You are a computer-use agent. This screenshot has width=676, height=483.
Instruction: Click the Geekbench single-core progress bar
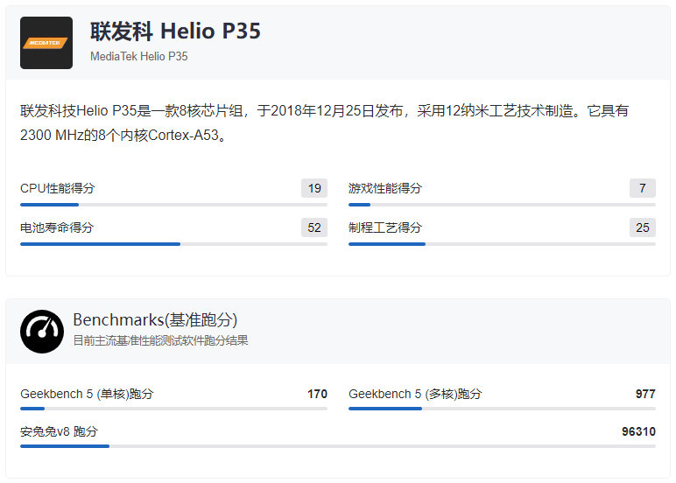point(173,409)
